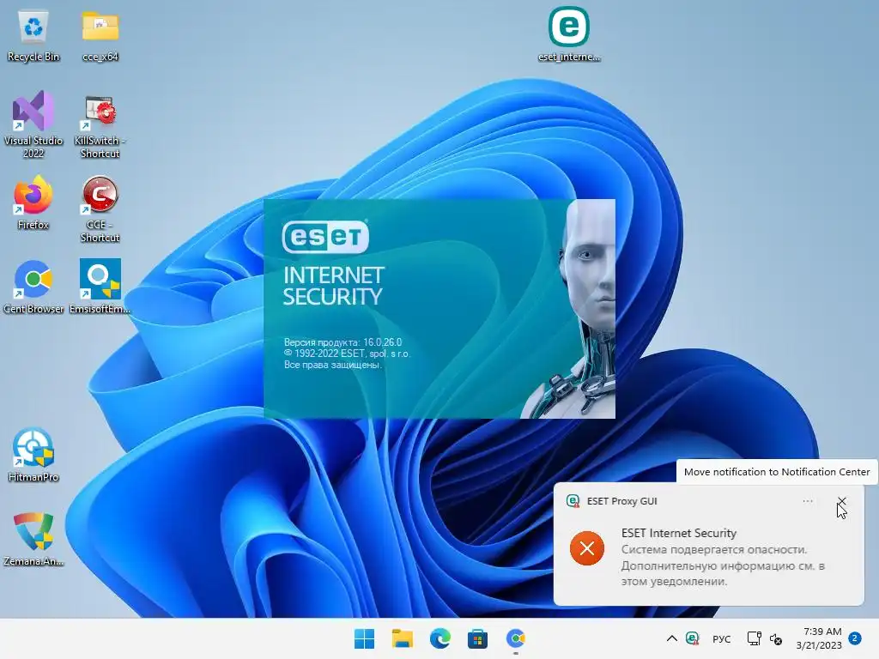Click the red error icon in the notification
This screenshot has height=659, width=879.
[587, 548]
